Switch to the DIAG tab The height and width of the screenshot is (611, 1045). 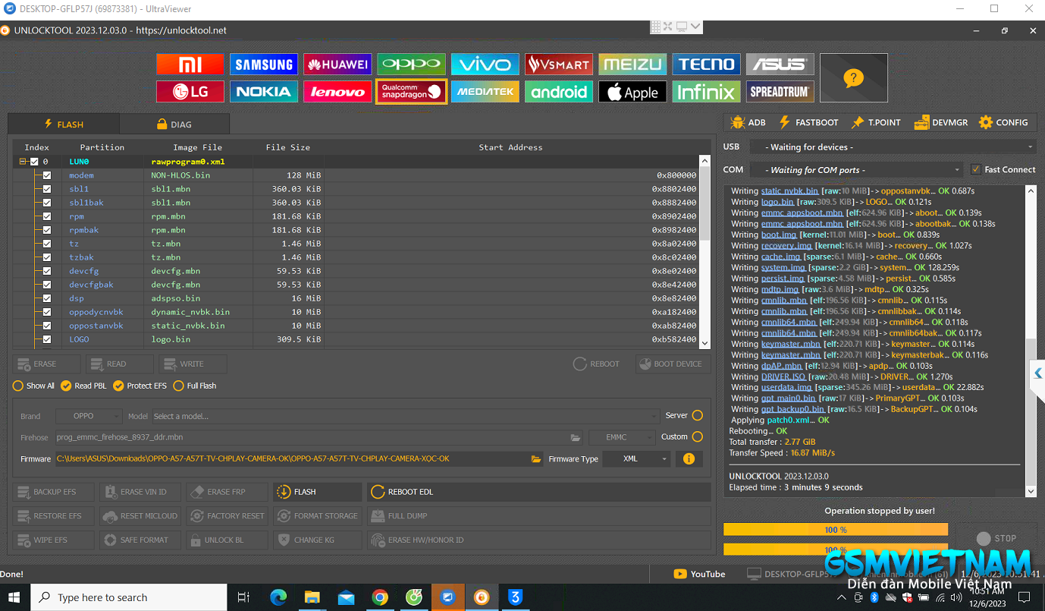pos(174,124)
